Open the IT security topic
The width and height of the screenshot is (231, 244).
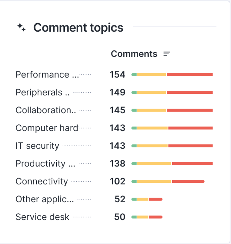pyautogui.click(x=37, y=146)
